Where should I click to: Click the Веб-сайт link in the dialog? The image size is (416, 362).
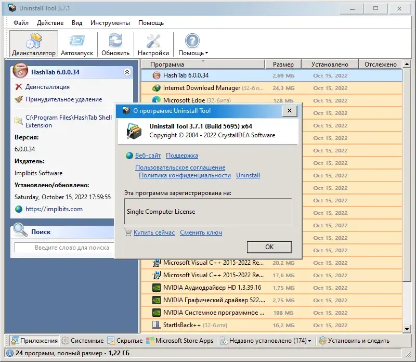click(x=148, y=156)
